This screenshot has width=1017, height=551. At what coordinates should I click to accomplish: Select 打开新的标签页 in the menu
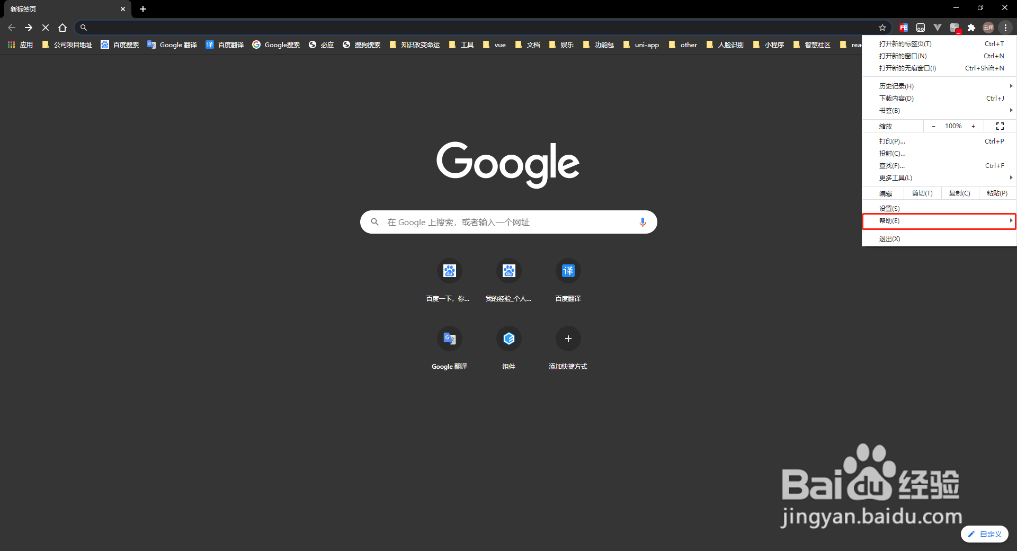[939, 44]
